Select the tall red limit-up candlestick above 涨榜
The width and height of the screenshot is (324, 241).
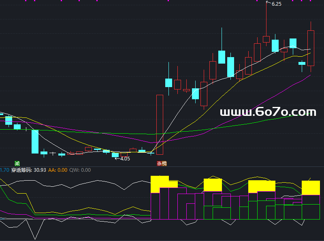tap(160, 124)
